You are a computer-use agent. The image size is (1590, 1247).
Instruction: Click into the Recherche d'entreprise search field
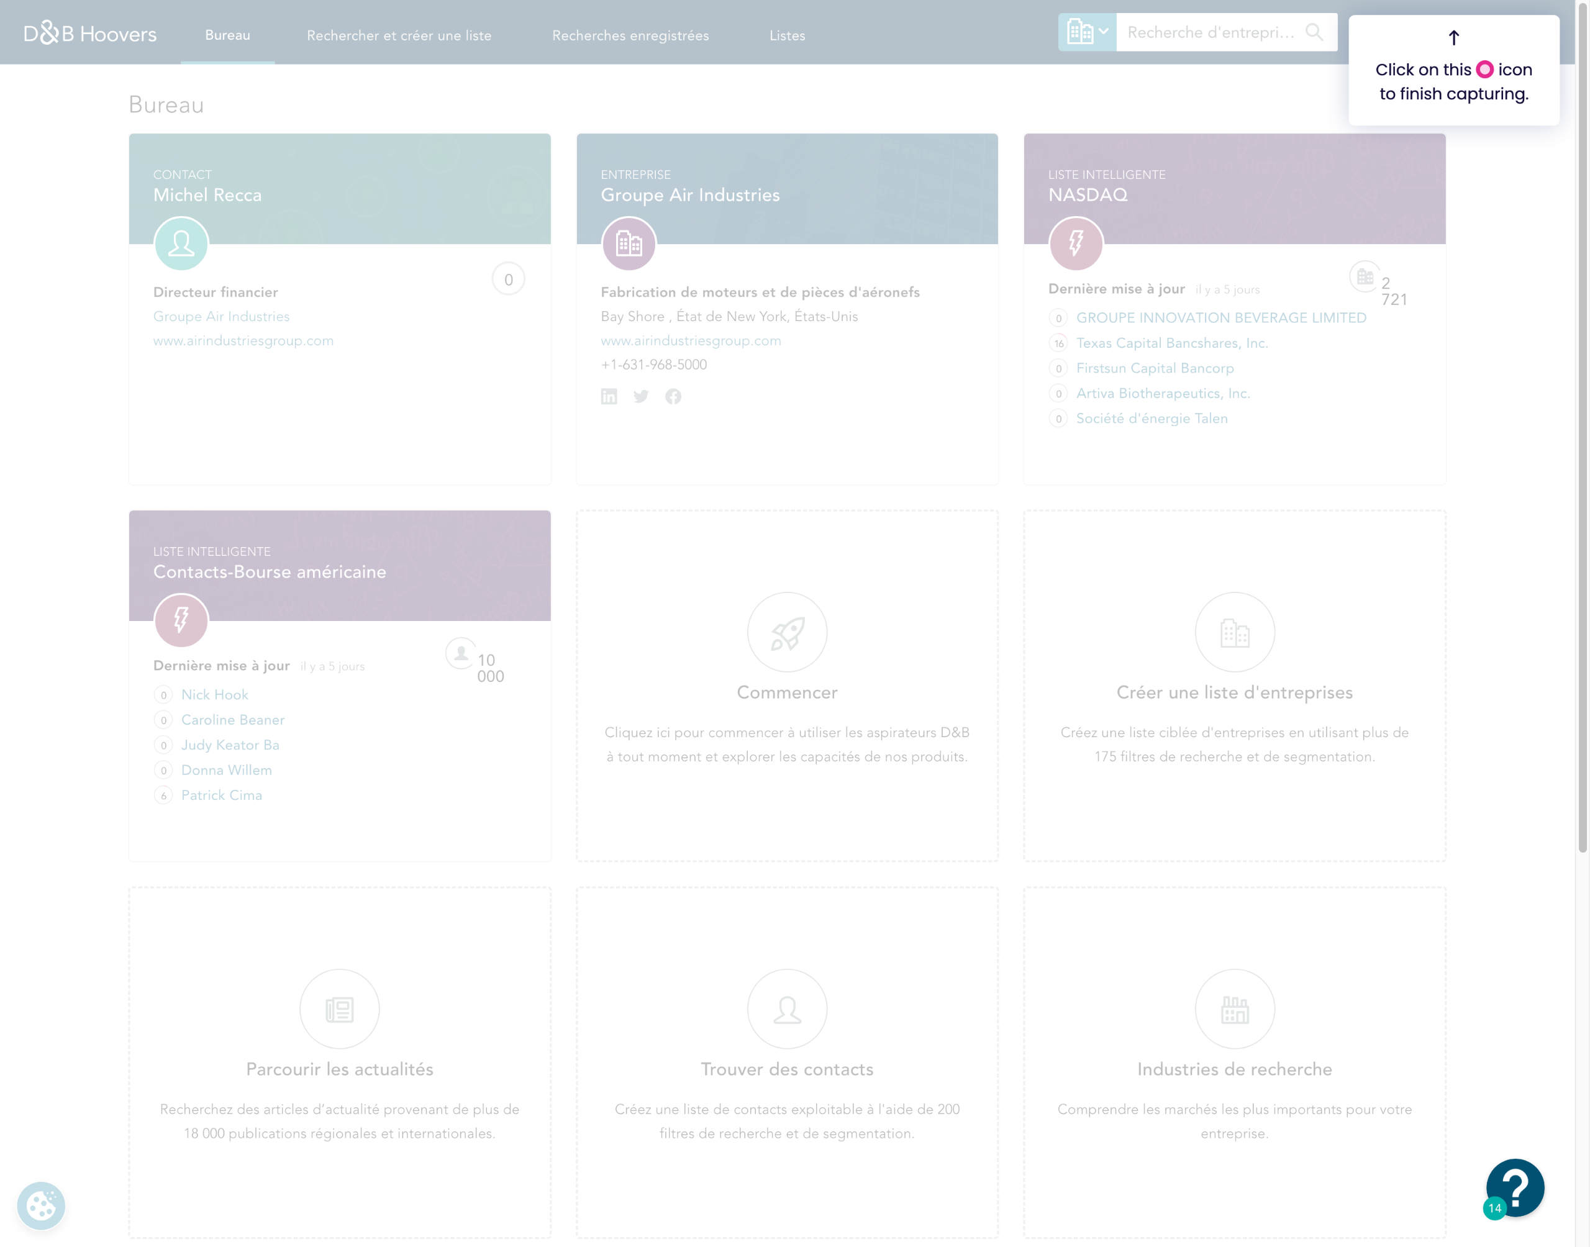pyautogui.click(x=1211, y=32)
